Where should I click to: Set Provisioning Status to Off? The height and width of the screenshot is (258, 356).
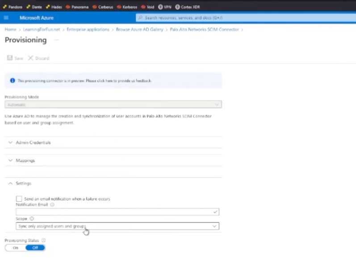(35, 248)
